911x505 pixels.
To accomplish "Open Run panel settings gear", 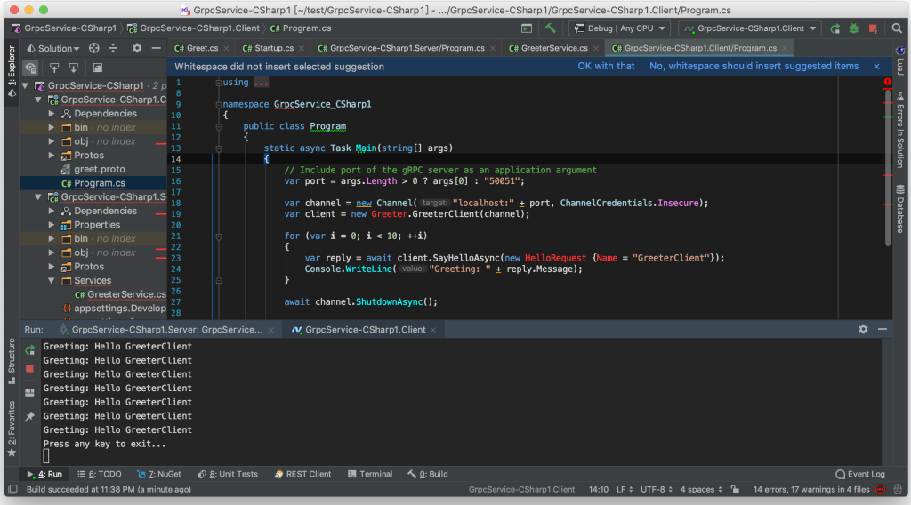I will point(863,329).
